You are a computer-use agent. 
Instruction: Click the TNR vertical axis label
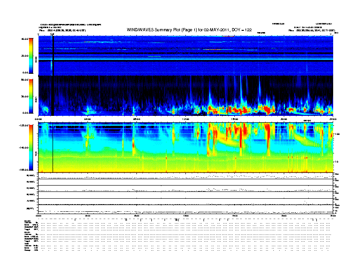(36, 155)
